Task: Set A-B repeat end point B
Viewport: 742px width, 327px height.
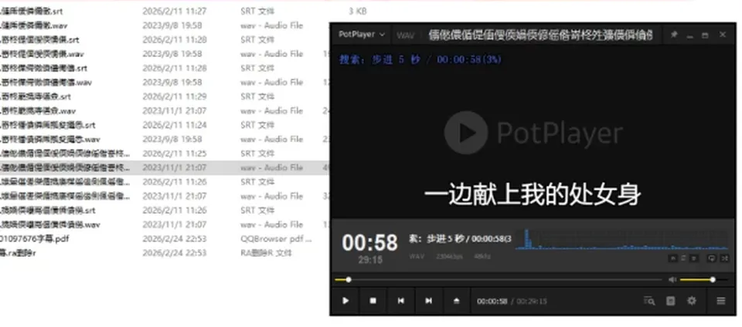Action: [694, 258]
